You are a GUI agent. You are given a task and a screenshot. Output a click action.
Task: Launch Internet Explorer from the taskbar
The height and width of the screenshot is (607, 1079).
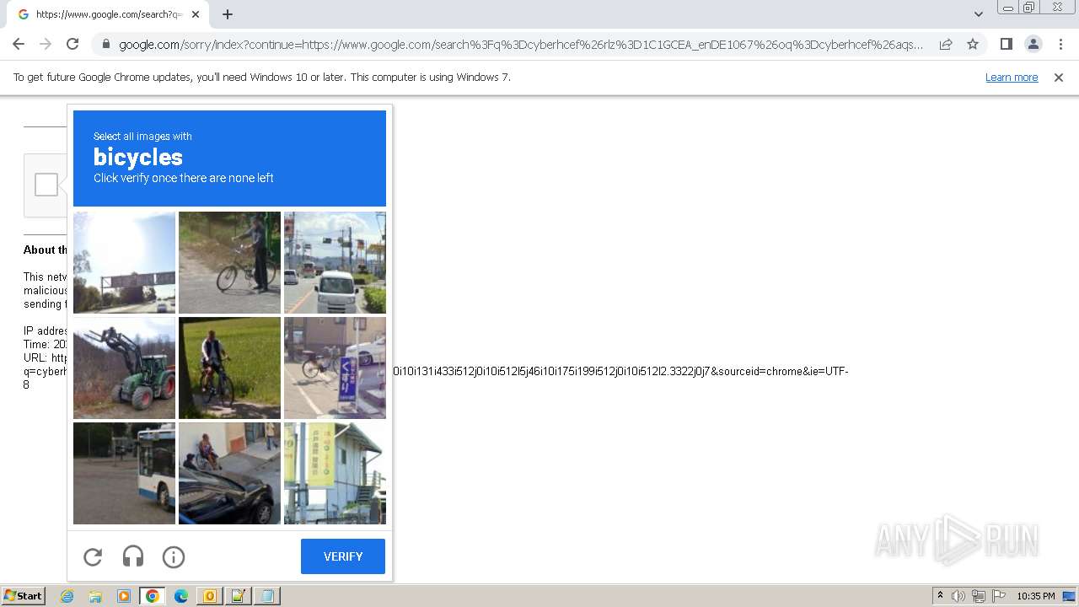67,596
